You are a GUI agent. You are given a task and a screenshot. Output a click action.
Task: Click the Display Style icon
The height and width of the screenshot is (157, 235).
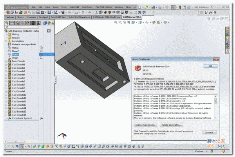point(140,22)
